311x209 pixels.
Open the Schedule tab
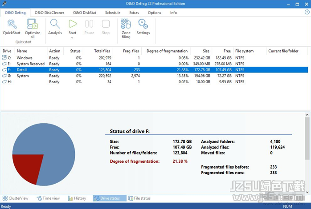point(113,12)
